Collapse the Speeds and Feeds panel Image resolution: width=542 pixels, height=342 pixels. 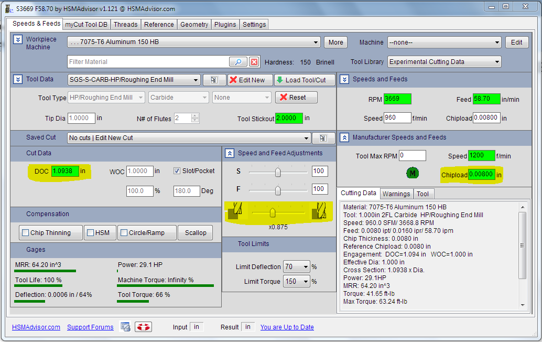344,80
